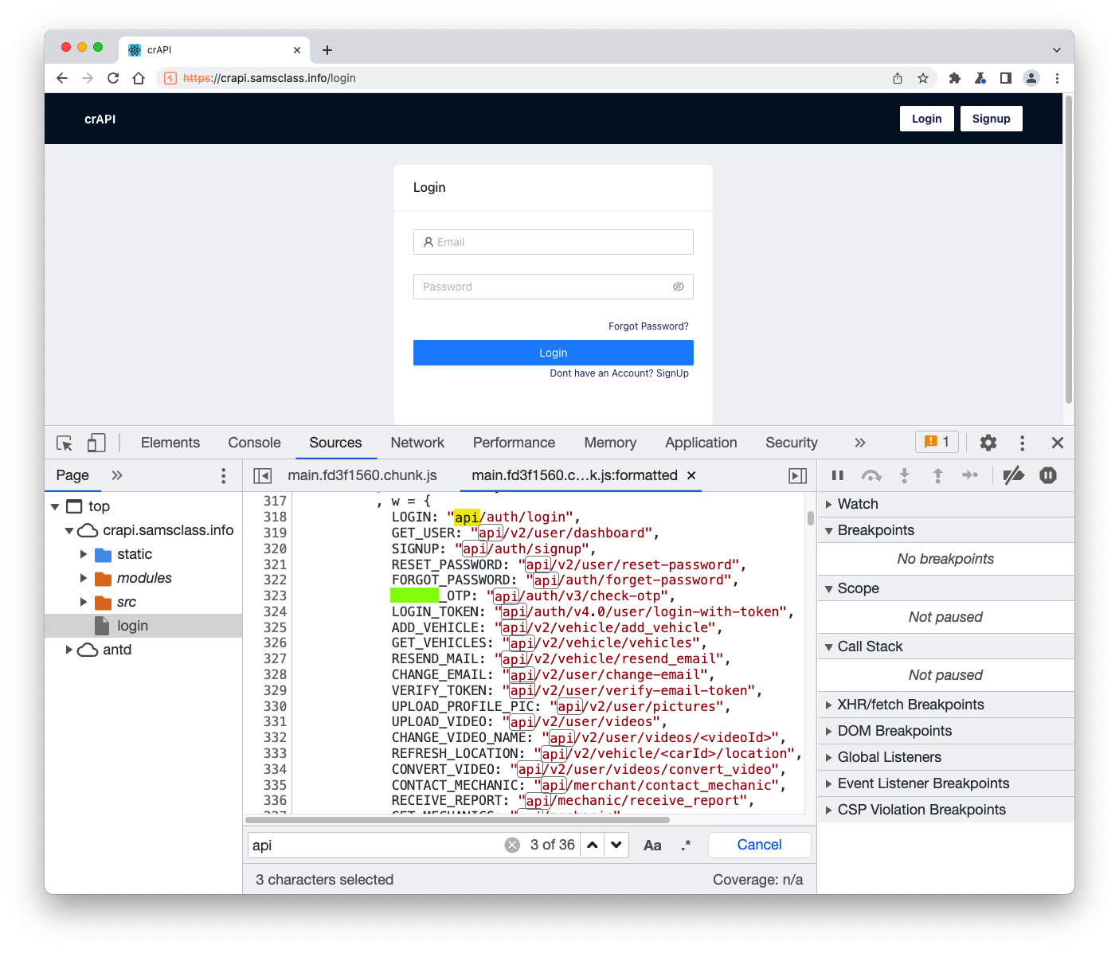Image resolution: width=1119 pixels, height=953 pixels.
Task: Open a new browser tab
Action: tap(327, 50)
